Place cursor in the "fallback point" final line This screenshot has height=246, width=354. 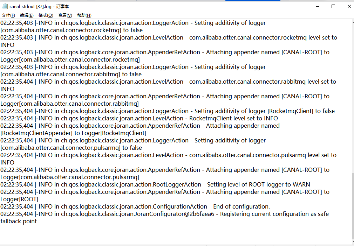[x=19, y=221]
